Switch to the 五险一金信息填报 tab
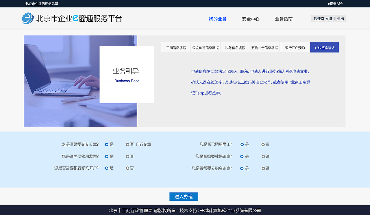370x215 pixels. 264,47
